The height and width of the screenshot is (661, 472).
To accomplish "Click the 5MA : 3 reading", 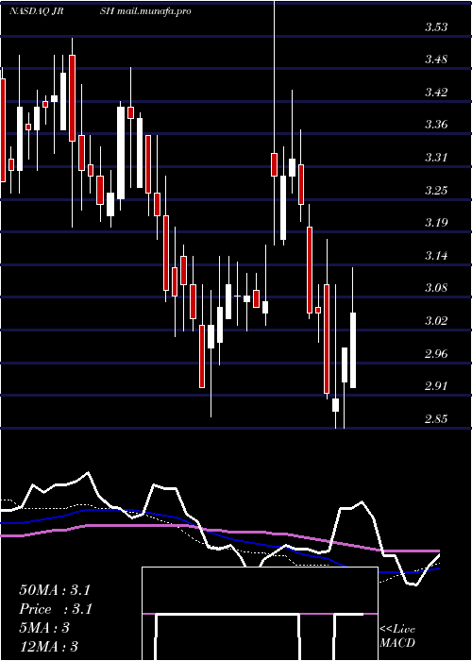I will pyautogui.click(x=44, y=628).
